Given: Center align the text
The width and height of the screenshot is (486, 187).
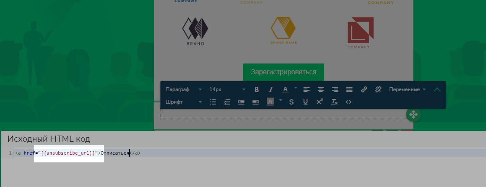Looking at the screenshot, I should (x=321, y=89).
